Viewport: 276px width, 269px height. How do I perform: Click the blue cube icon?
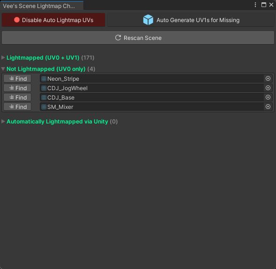pyautogui.click(x=148, y=20)
